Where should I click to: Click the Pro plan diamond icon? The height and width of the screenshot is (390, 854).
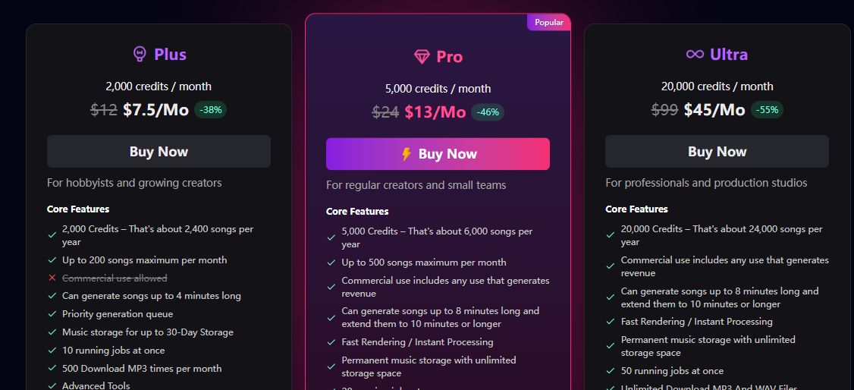click(x=422, y=57)
